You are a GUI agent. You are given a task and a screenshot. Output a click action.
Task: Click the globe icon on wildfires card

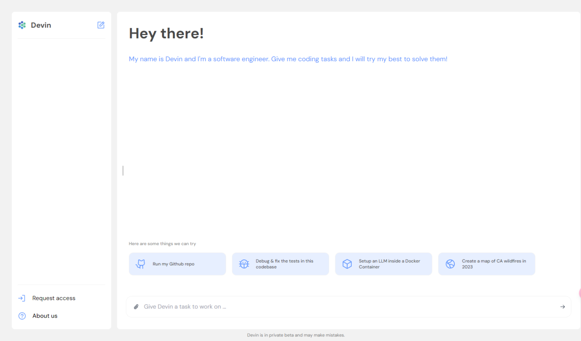(450, 264)
